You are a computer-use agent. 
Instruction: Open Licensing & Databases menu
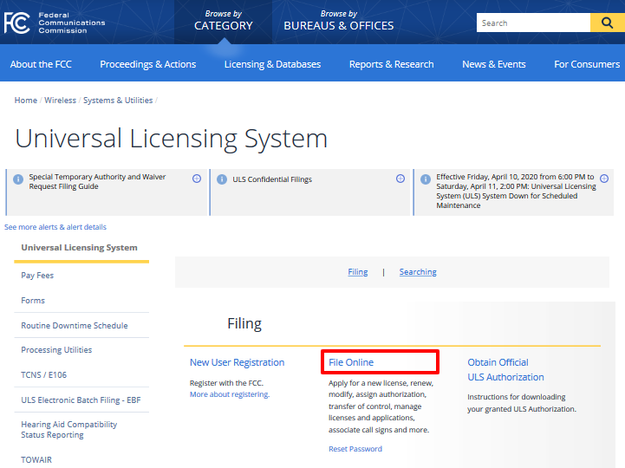tap(273, 64)
